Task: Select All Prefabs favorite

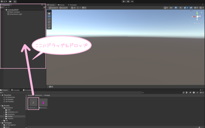Action: (9, 101)
